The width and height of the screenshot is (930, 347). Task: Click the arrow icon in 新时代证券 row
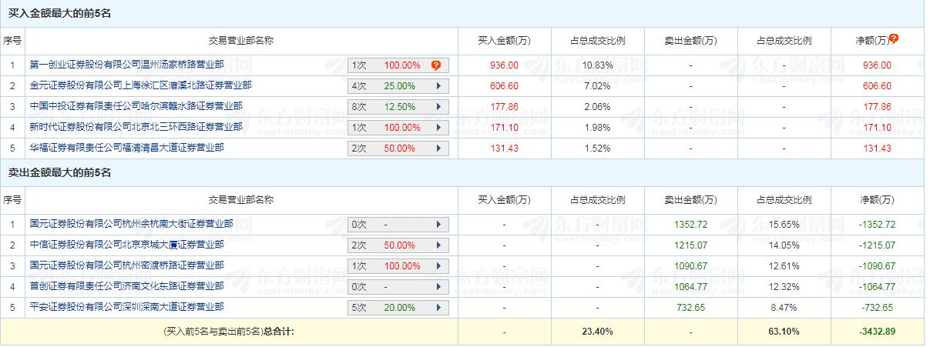[x=438, y=128]
